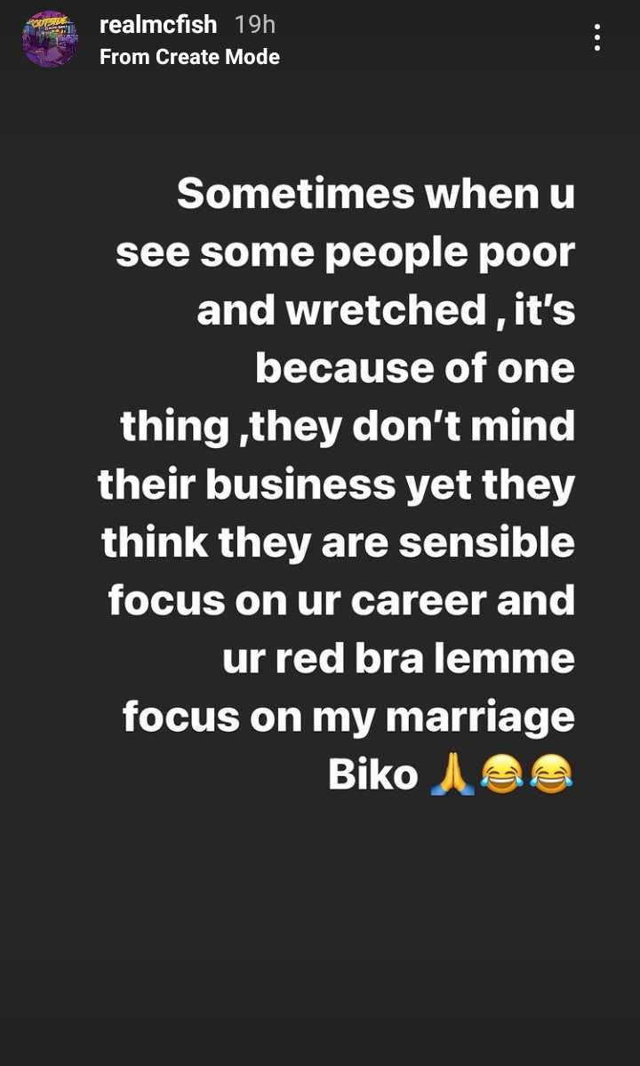Open the realmcfish username link

tap(158, 25)
